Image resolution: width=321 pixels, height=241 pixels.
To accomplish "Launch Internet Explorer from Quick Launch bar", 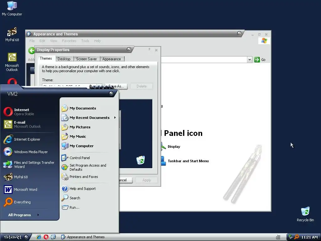I will (x=39, y=237).
